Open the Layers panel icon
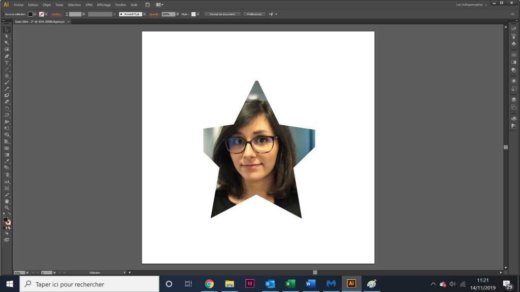This screenshot has height=292, width=520. 514,99
